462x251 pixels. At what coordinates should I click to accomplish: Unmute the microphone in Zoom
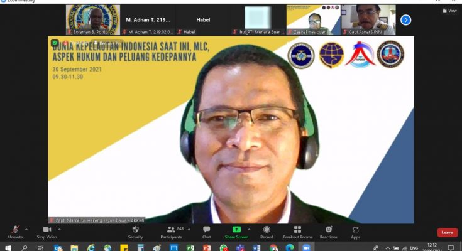point(15,232)
